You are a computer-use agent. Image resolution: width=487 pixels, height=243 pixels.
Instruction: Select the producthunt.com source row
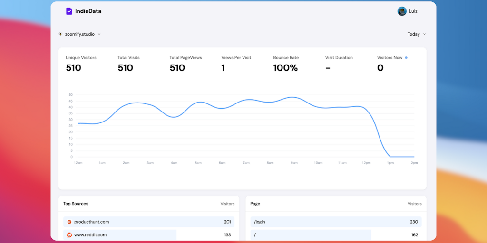149,222
